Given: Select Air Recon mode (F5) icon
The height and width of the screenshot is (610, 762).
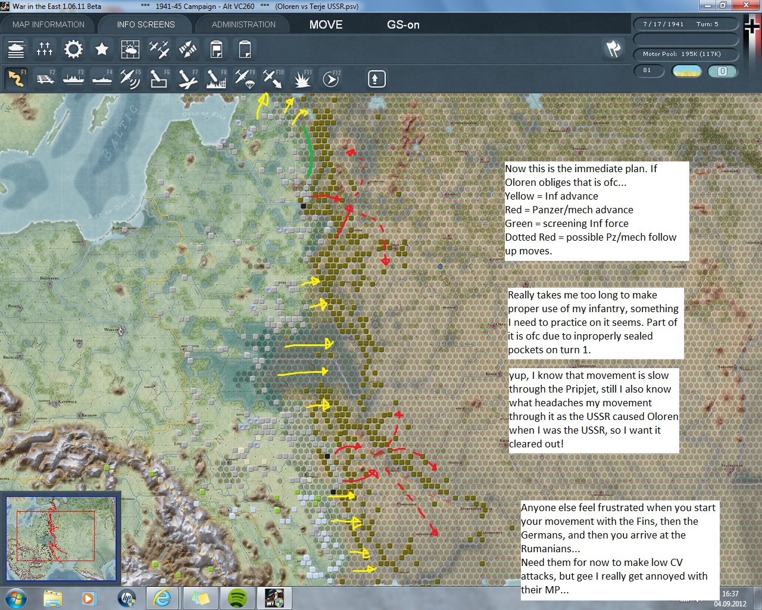Looking at the screenshot, I should click(130, 79).
